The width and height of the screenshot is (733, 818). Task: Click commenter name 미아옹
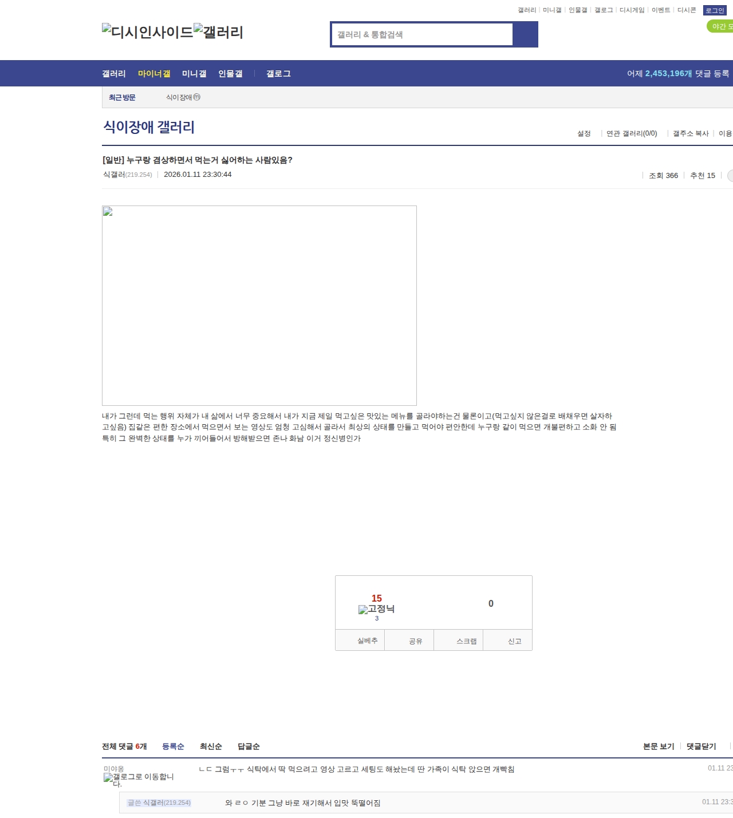[x=113, y=769]
